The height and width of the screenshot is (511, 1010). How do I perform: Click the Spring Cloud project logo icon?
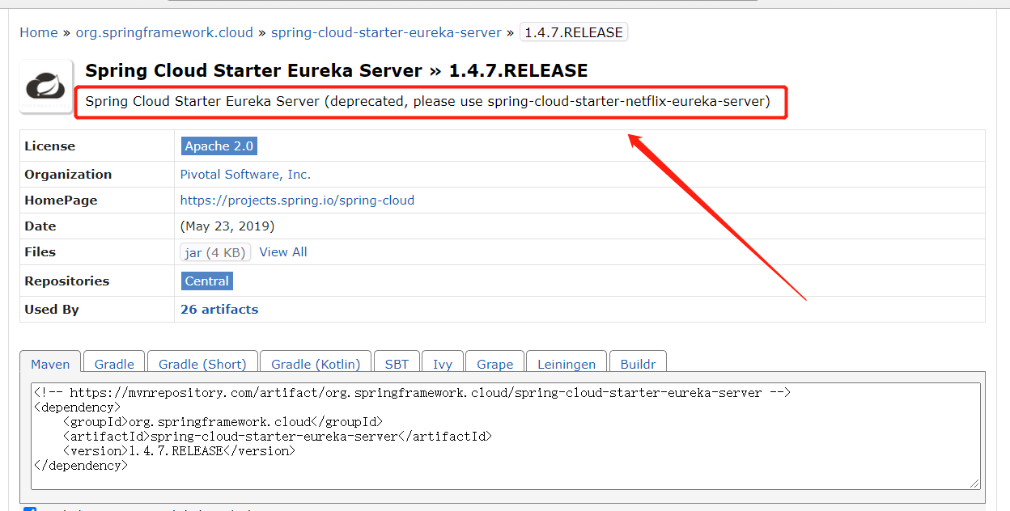pyautogui.click(x=45, y=85)
